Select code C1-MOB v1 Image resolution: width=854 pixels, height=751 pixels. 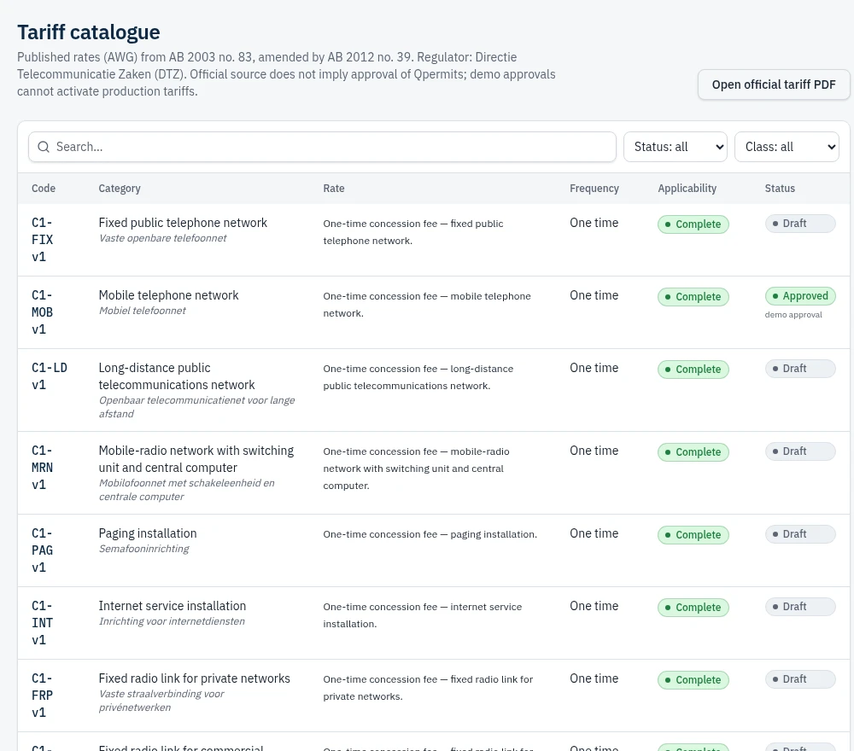tap(43, 311)
